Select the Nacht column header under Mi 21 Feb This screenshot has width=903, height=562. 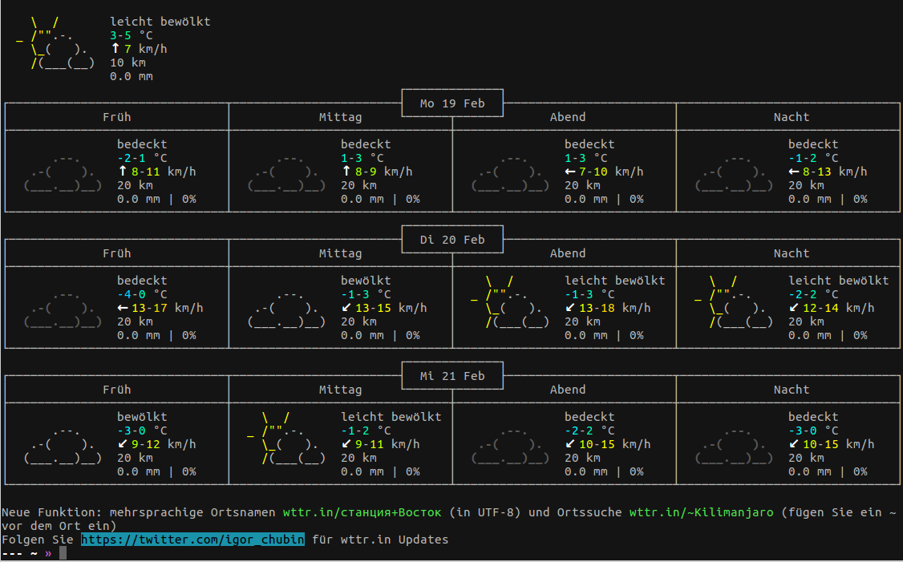pos(792,390)
